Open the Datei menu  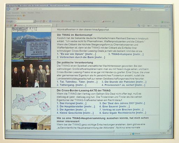tap(8, 13)
